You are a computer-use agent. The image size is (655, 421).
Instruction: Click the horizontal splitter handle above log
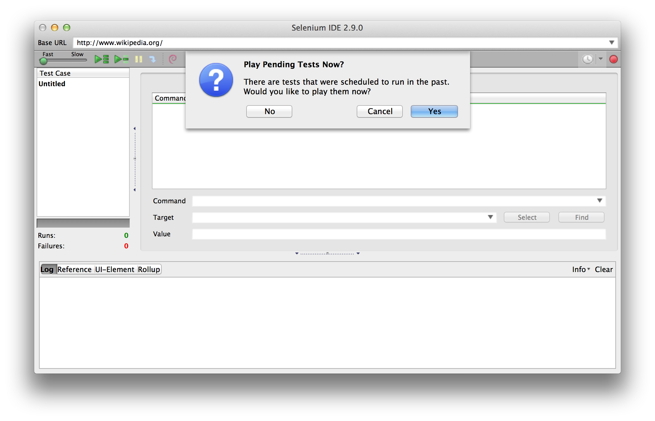click(x=327, y=253)
